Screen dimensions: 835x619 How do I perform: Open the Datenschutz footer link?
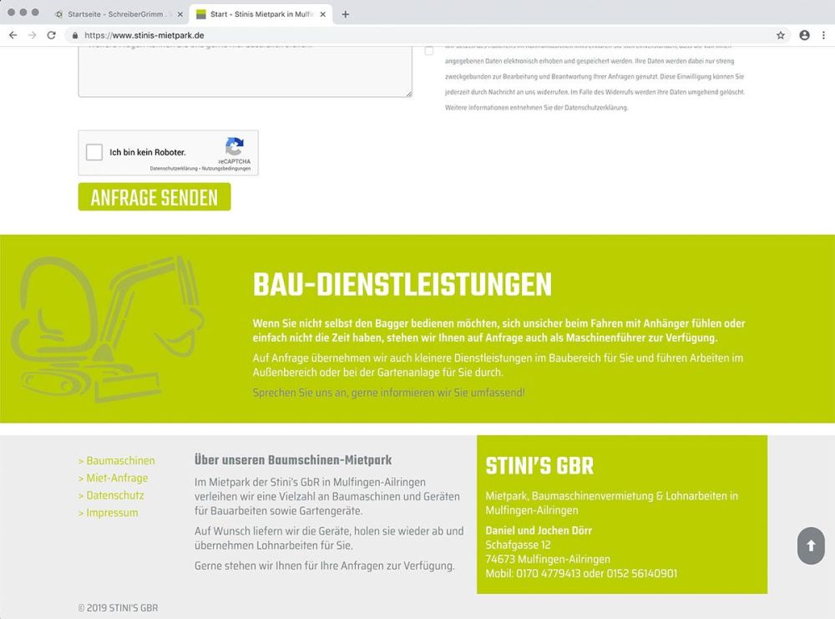(x=113, y=495)
